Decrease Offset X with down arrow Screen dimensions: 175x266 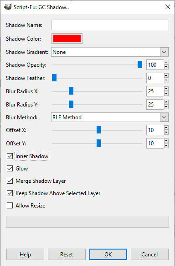click(x=166, y=133)
